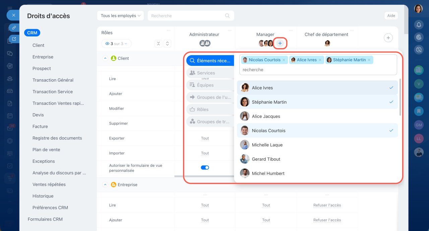429x231 pixels.
Task: Click the GM avatar in right sidebar
Action: [419, 125]
